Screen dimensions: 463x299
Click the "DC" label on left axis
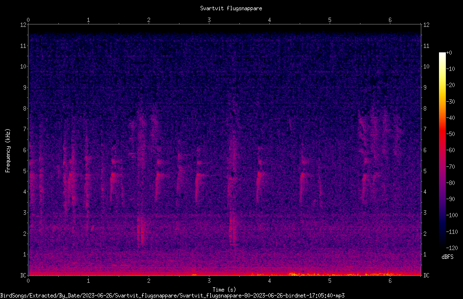pos(23,275)
